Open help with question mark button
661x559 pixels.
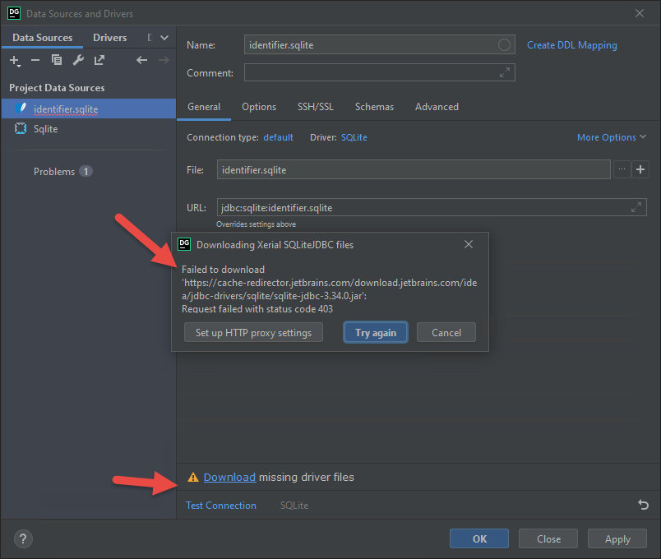coord(23,538)
